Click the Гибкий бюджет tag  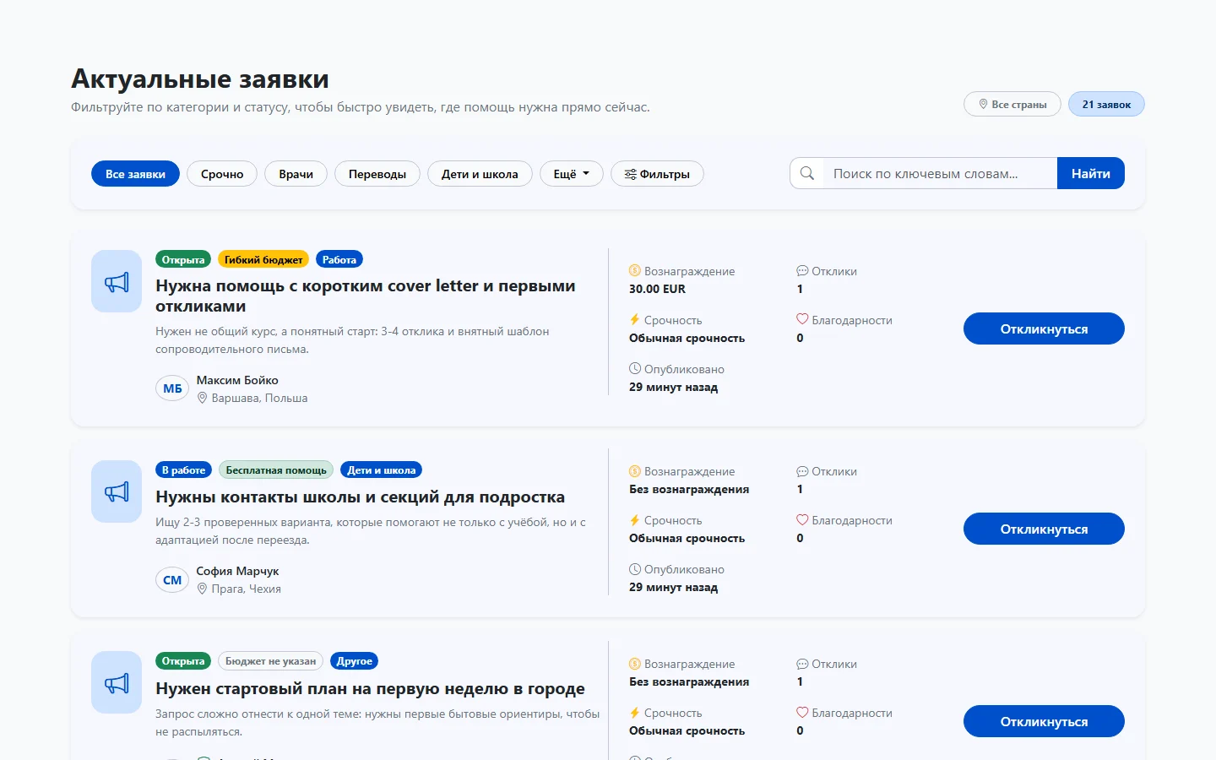(263, 259)
